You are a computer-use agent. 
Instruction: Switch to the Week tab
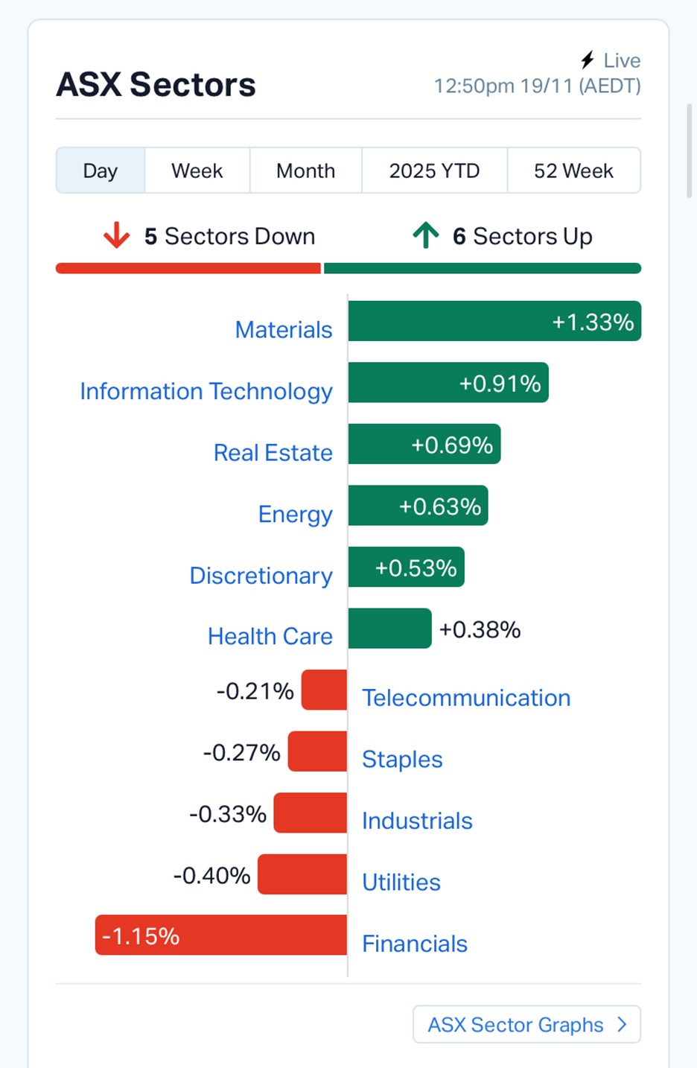[197, 171]
